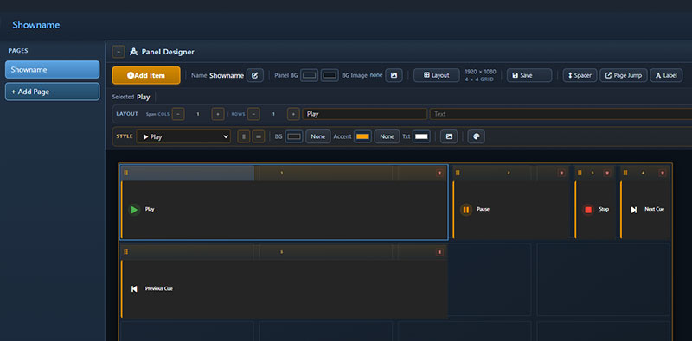
Task: Choose an item image in Style row
Action: tap(449, 136)
